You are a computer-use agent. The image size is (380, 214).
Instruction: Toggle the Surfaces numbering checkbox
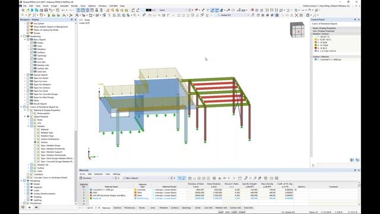pyautogui.click(x=31, y=52)
